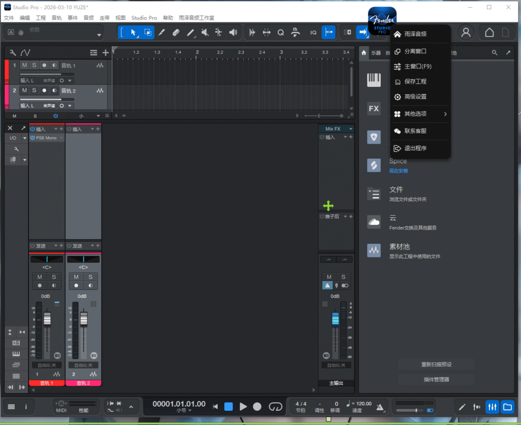Select the Arrow tool in the toolbar

[133, 32]
